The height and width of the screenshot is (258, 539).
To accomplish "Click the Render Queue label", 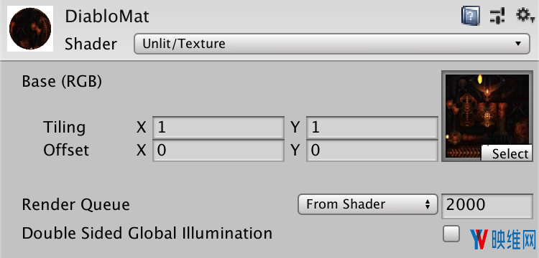I will click(x=76, y=205).
